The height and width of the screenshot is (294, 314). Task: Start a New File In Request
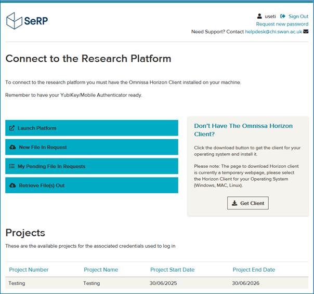[91, 147]
